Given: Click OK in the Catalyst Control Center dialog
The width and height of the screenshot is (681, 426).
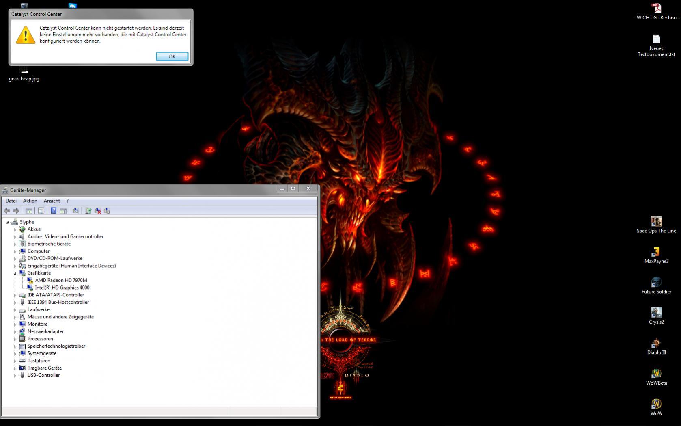Looking at the screenshot, I should coord(172,56).
